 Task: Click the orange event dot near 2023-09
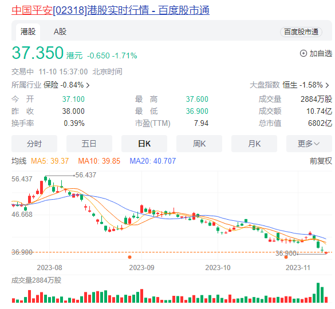coord(129,257)
